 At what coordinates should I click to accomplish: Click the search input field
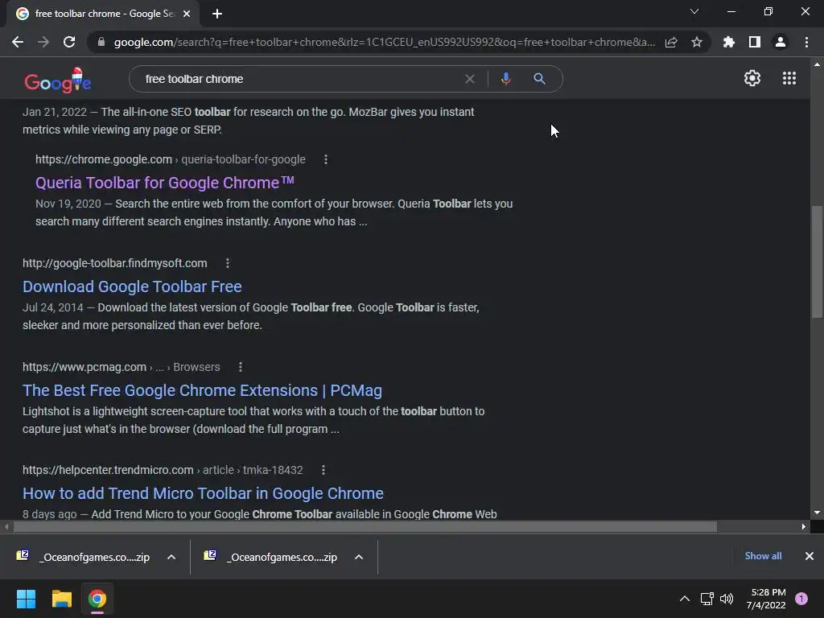pyautogui.click(x=299, y=79)
